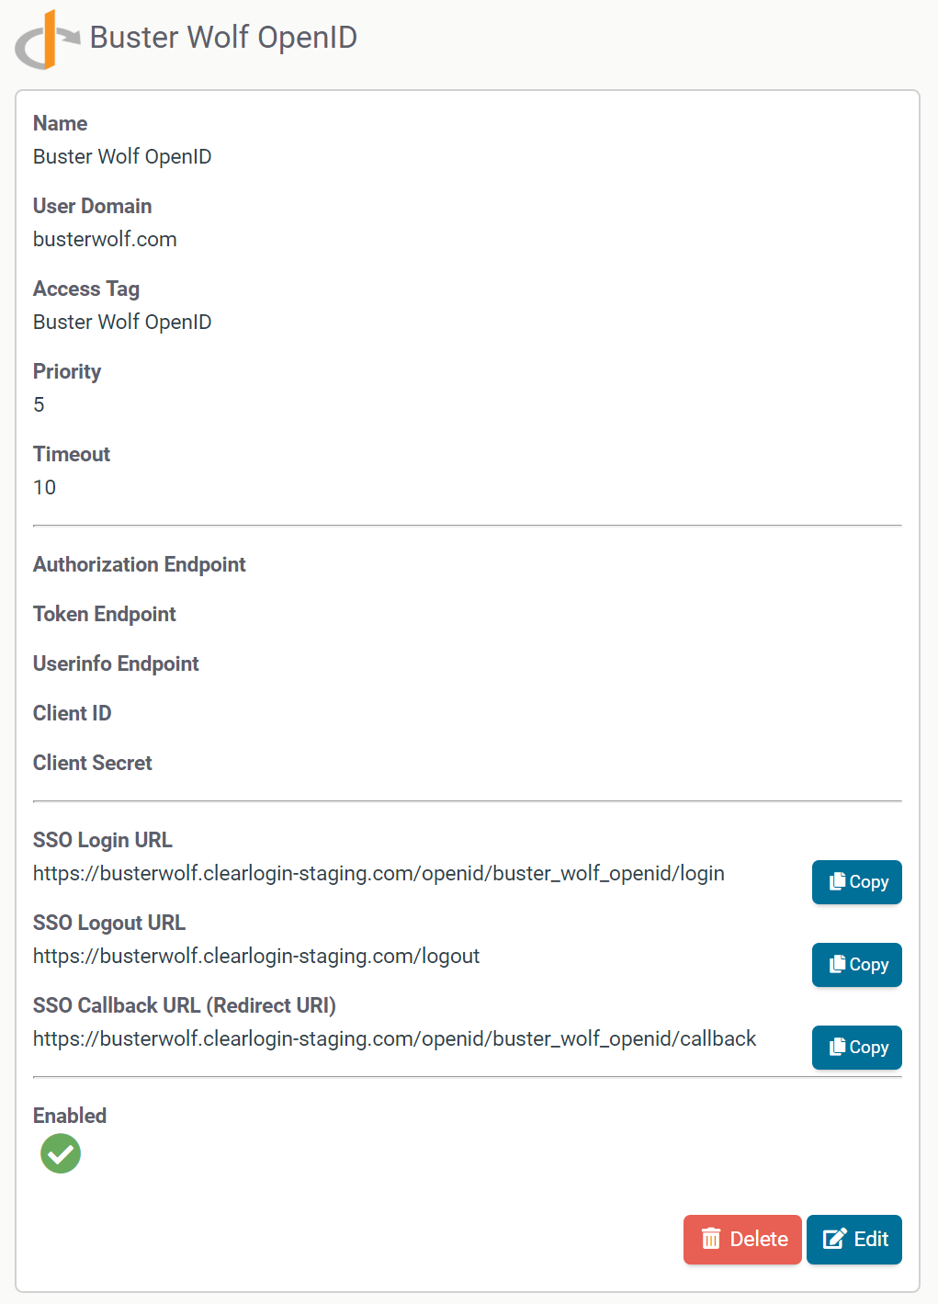The width and height of the screenshot is (938, 1304).
Task: Click the Client ID label
Action: click(x=73, y=713)
